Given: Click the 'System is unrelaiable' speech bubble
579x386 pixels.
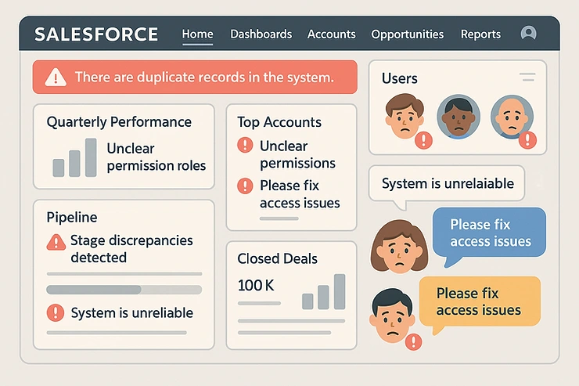Looking at the screenshot, I should [x=447, y=183].
